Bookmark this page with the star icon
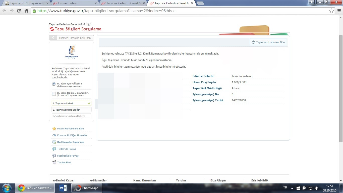Screen dimensions: 343x193 tap(331, 11)
